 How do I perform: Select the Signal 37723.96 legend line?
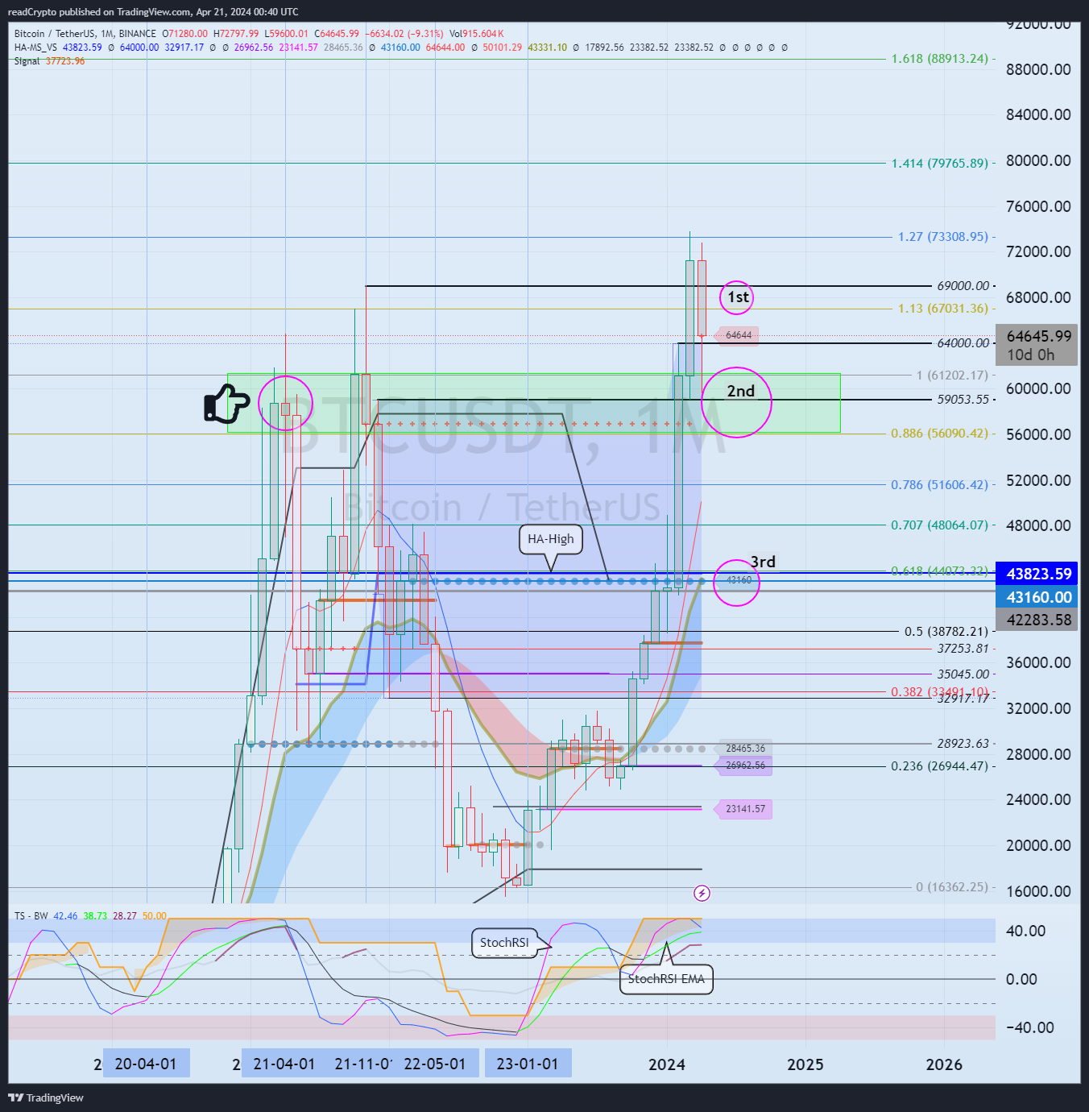[x=49, y=61]
